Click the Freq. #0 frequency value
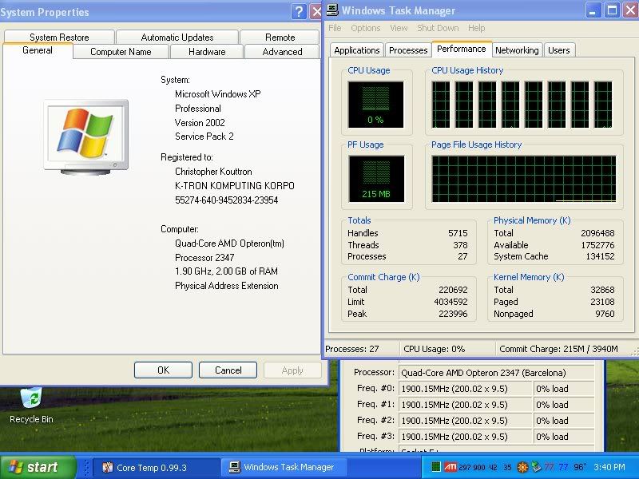This screenshot has width=639, height=479. [466, 389]
